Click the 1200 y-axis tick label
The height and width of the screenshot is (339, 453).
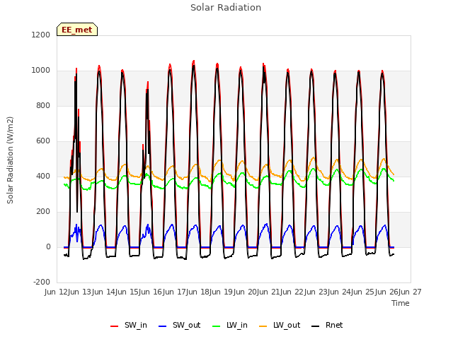tap(41, 35)
